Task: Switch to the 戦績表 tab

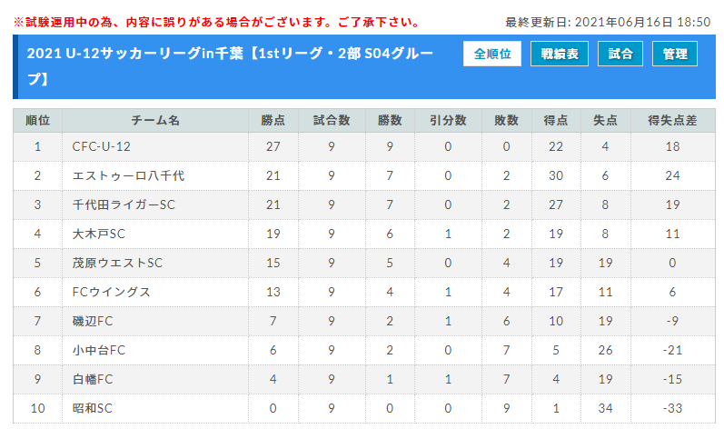Action: pos(560,54)
